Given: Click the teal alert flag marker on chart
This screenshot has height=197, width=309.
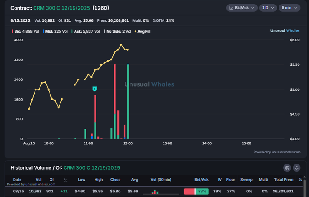Looking at the screenshot, I should 95,89.
